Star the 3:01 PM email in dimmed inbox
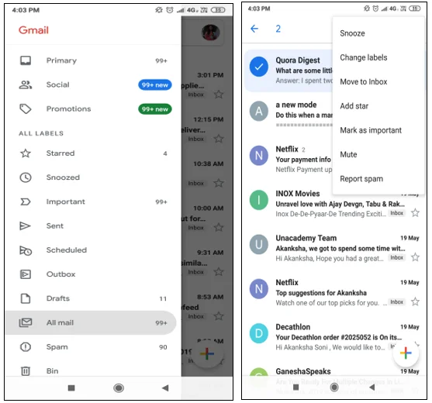This screenshot has height=403, width=432. coord(219,94)
